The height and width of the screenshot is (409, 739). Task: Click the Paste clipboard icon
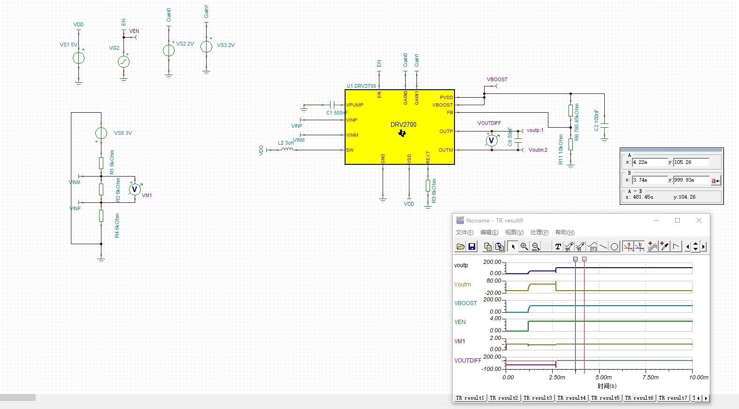[500, 247]
